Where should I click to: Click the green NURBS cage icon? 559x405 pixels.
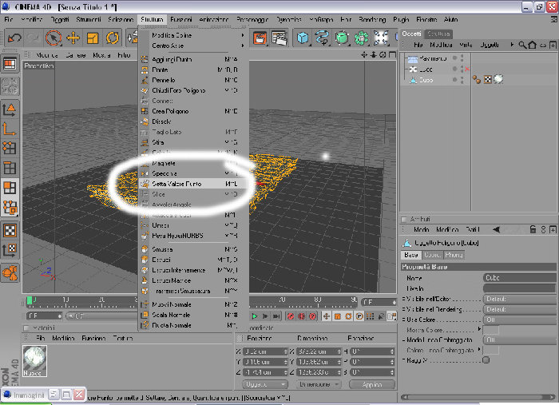[x=342, y=38]
